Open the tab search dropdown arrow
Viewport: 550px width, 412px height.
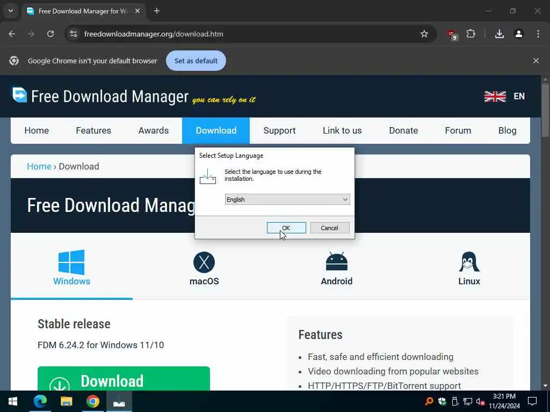[11, 11]
